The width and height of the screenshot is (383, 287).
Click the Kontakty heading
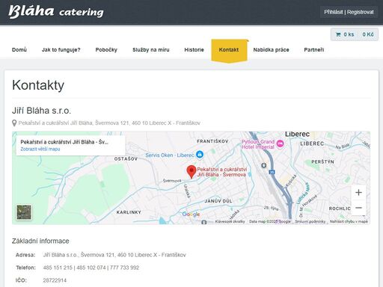38,85
